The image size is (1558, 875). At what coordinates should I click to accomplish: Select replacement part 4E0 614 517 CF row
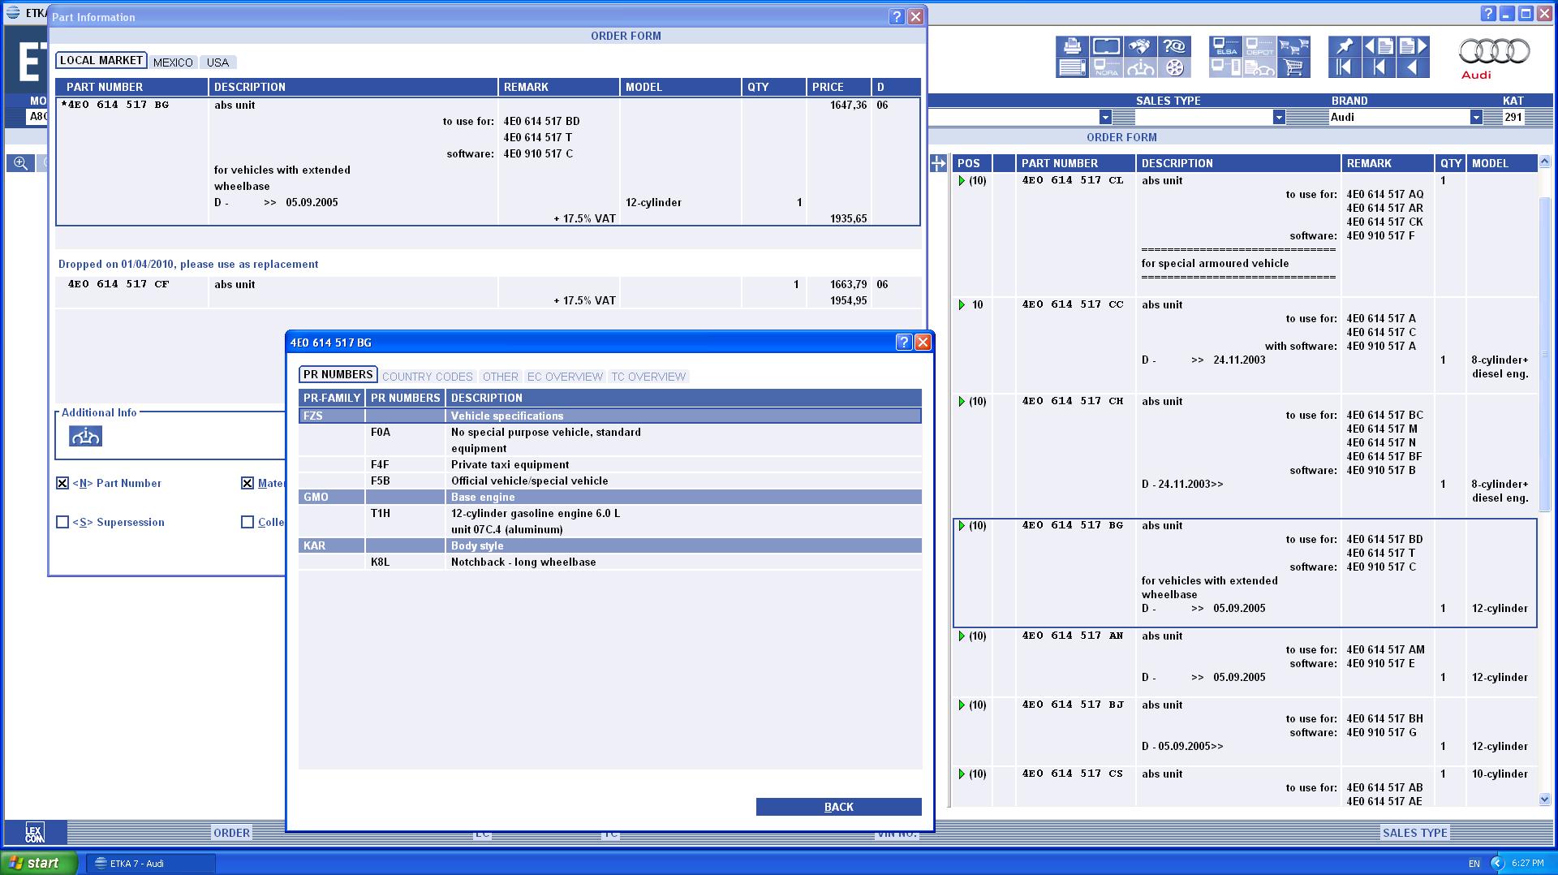(488, 292)
